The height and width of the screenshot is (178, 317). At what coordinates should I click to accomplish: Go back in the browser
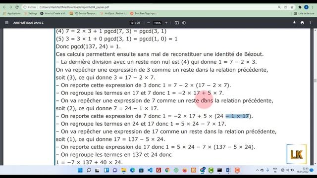point(4,7)
